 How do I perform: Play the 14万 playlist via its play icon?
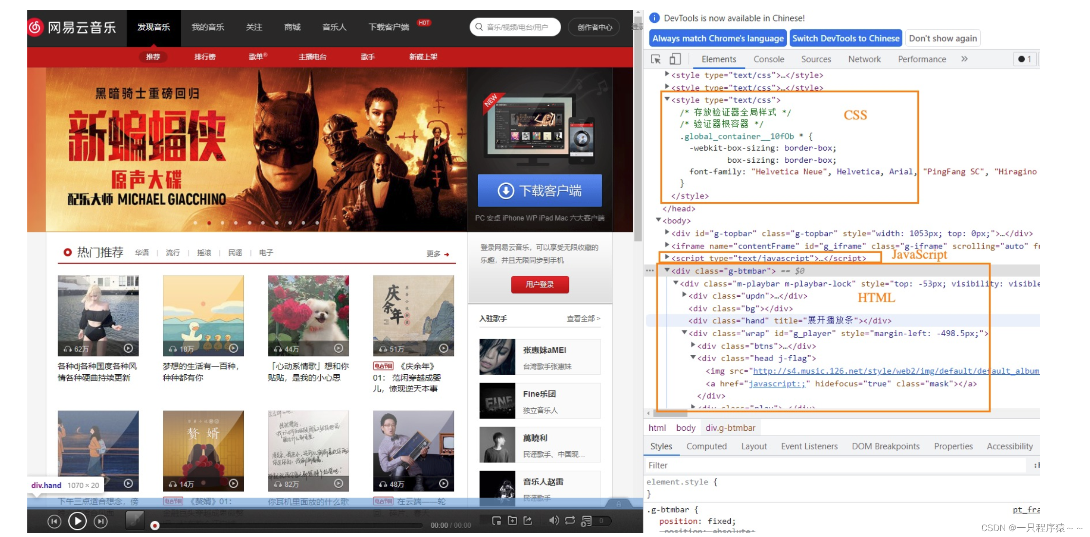coord(234,483)
